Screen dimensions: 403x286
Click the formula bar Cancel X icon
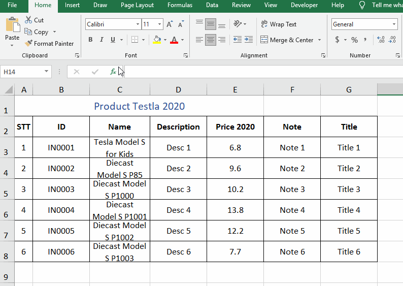pyautogui.click(x=76, y=72)
